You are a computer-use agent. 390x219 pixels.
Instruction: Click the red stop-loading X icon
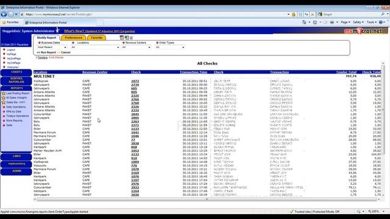coord(313,15)
